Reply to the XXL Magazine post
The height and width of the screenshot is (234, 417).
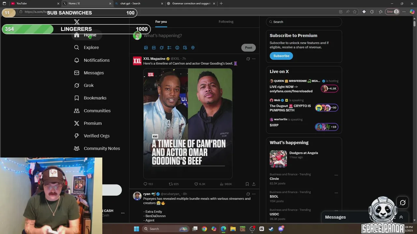148,184
